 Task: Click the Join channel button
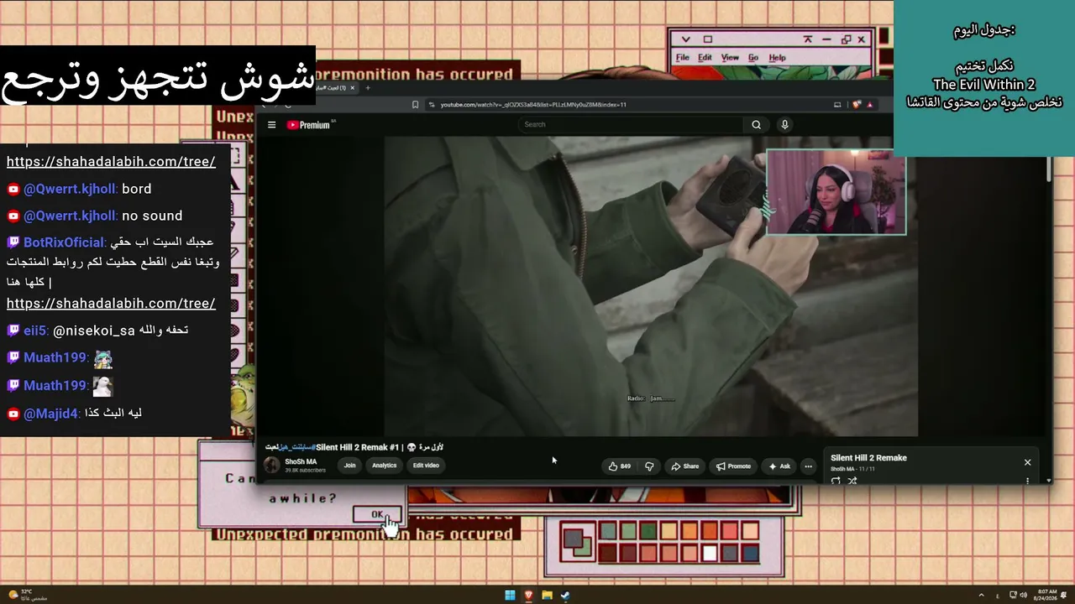click(x=349, y=466)
